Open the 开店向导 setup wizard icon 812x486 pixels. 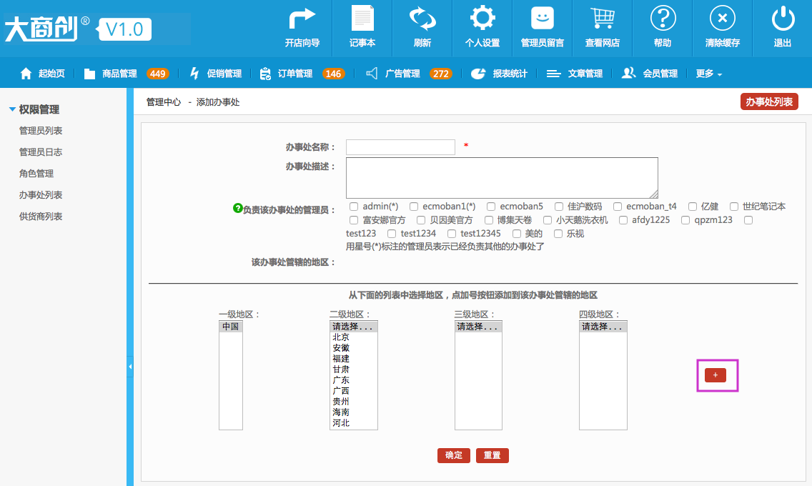coord(302,19)
